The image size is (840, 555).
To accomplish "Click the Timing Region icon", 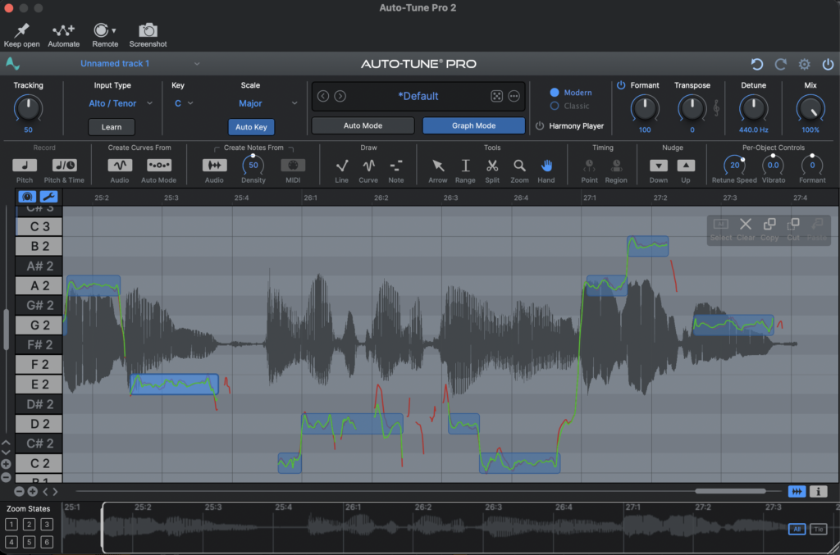I will 616,166.
